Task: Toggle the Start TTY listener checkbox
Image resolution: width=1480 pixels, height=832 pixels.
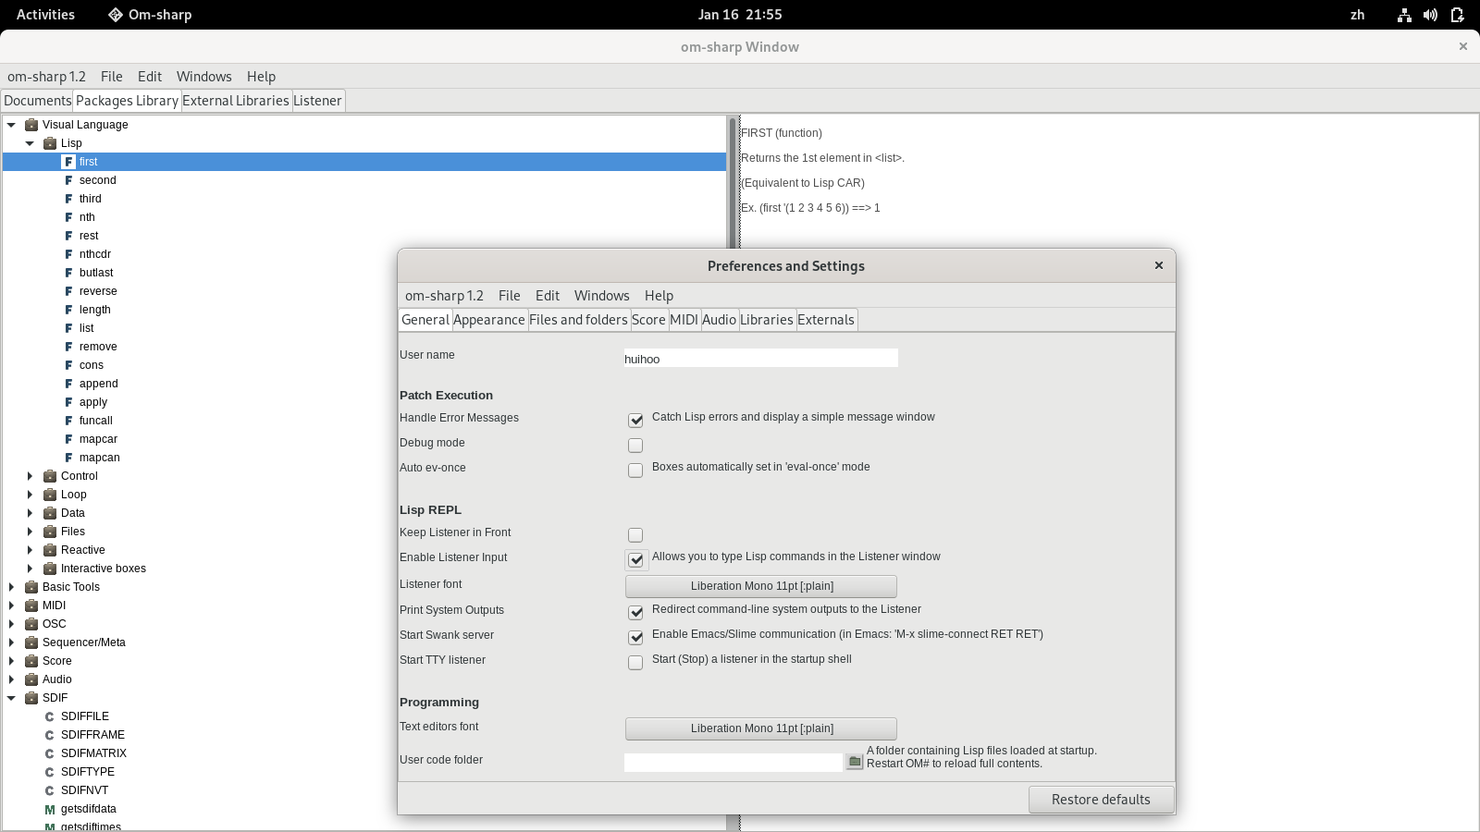Action: tap(635, 663)
